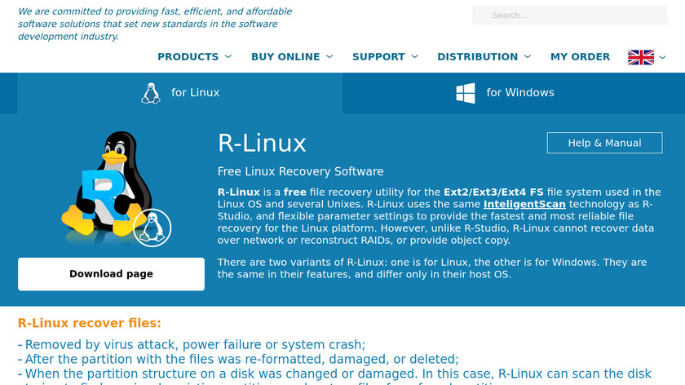Image resolution: width=685 pixels, height=385 pixels.
Task: Open the DISTRIBUTION menu
Action: pyautogui.click(x=478, y=57)
